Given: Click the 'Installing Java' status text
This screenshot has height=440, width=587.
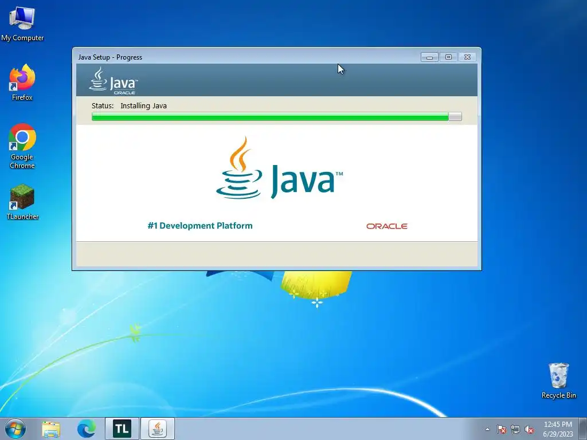Looking at the screenshot, I should click(143, 105).
